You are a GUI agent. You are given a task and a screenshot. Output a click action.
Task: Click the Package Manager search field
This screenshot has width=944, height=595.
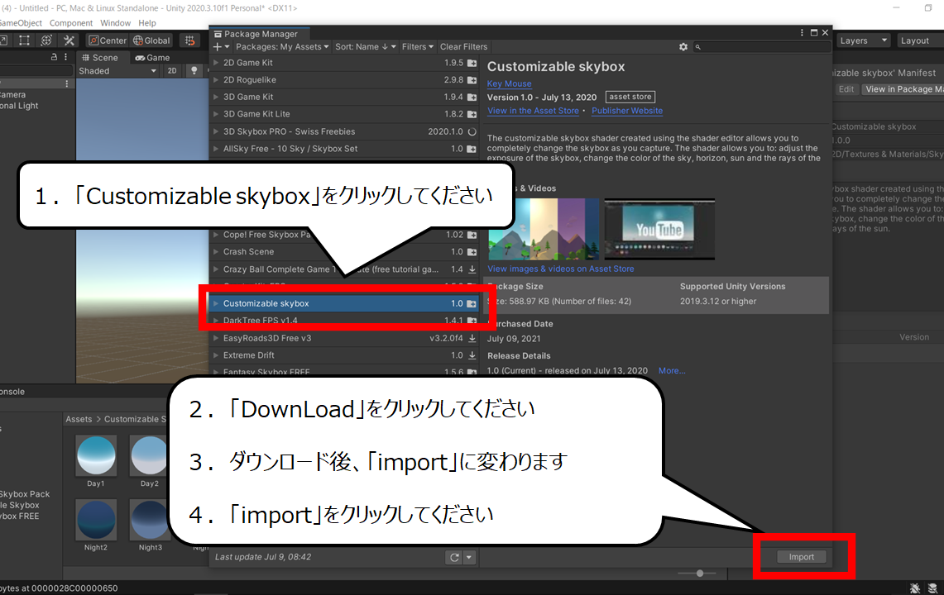[x=762, y=47]
